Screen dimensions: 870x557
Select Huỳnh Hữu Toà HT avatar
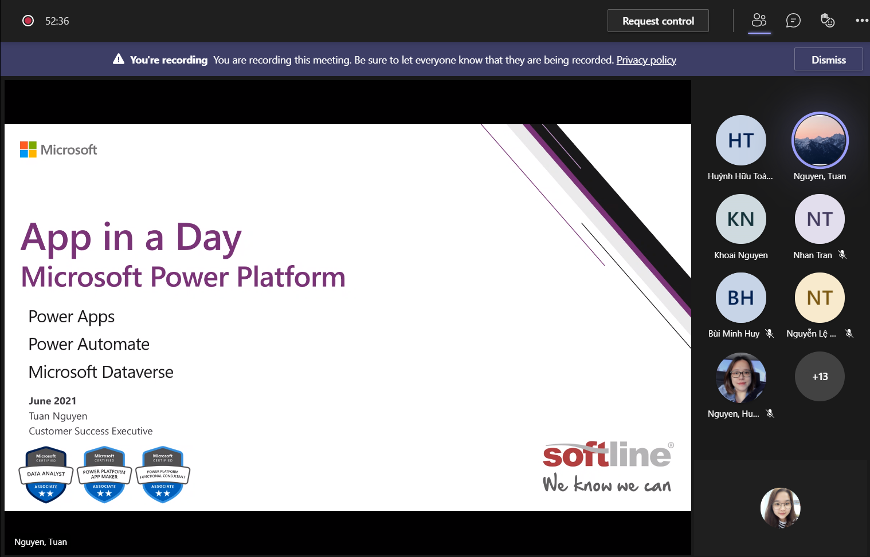click(x=741, y=140)
